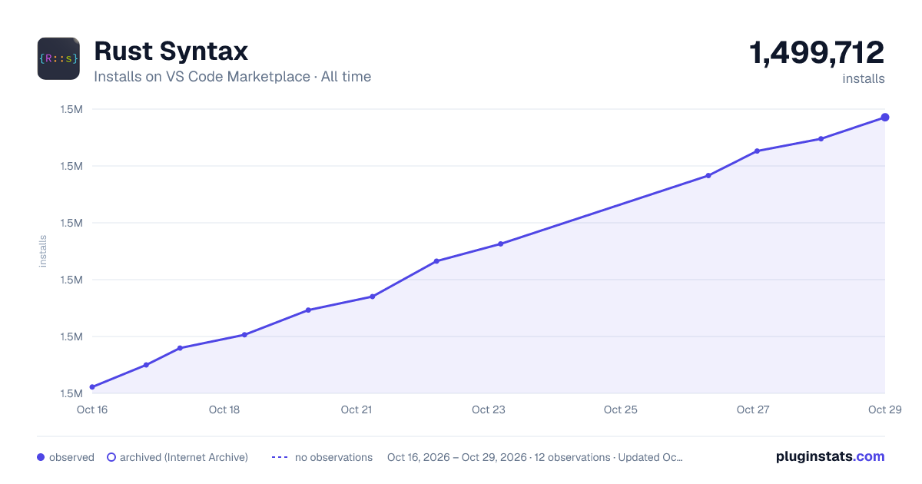This screenshot has height=484, width=922.
Task: Click the Rust Syntax title
Action: (x=171, y=51)
